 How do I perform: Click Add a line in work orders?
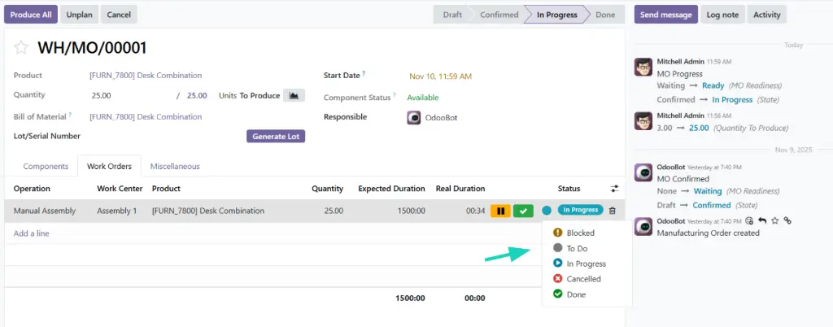32,233
